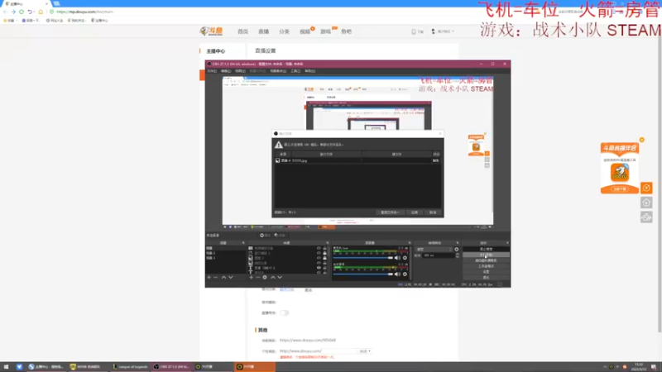This screenshot has width=662, height=372.
Task: Reload the Douyu page
Action: click(x=22, y=12)
